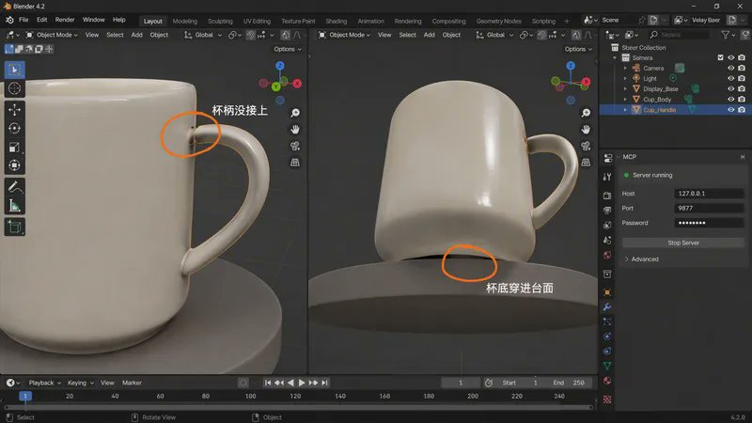This screenshot has height=423, width=752.
Task: Switch perspective grid icon in right viewport
Action: coord(586,163)
